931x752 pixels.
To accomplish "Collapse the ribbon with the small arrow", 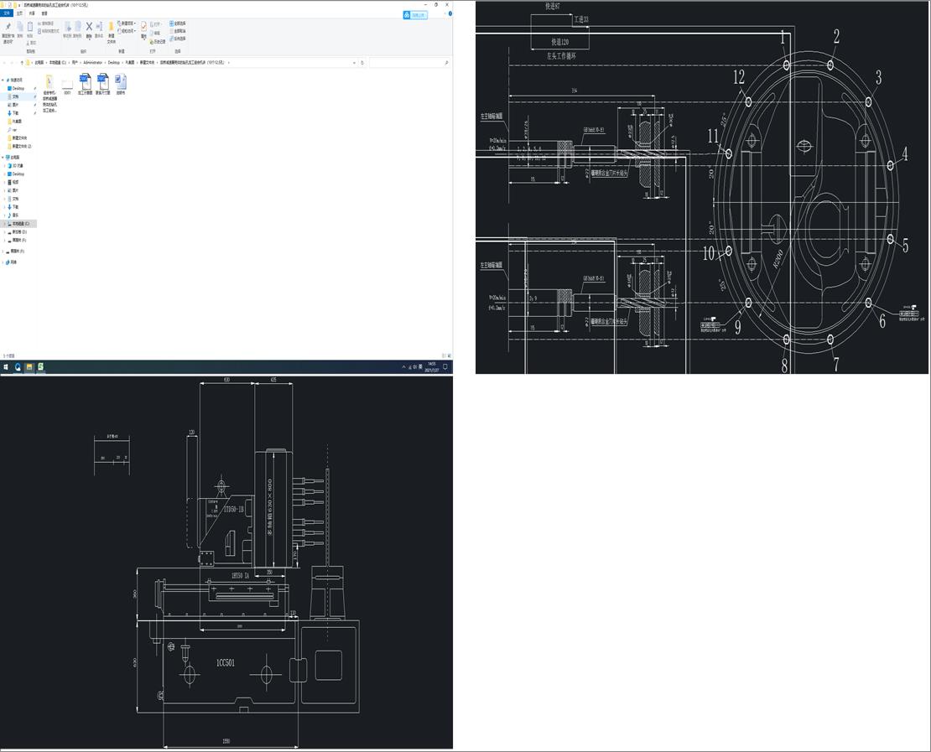I will tap(444, 13).
